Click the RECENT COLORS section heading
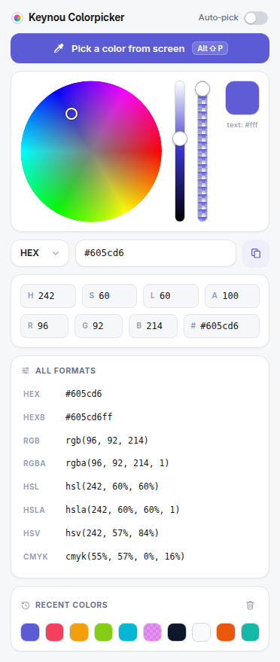The width and height of the screenshot is (280, 662). point(72,605)
